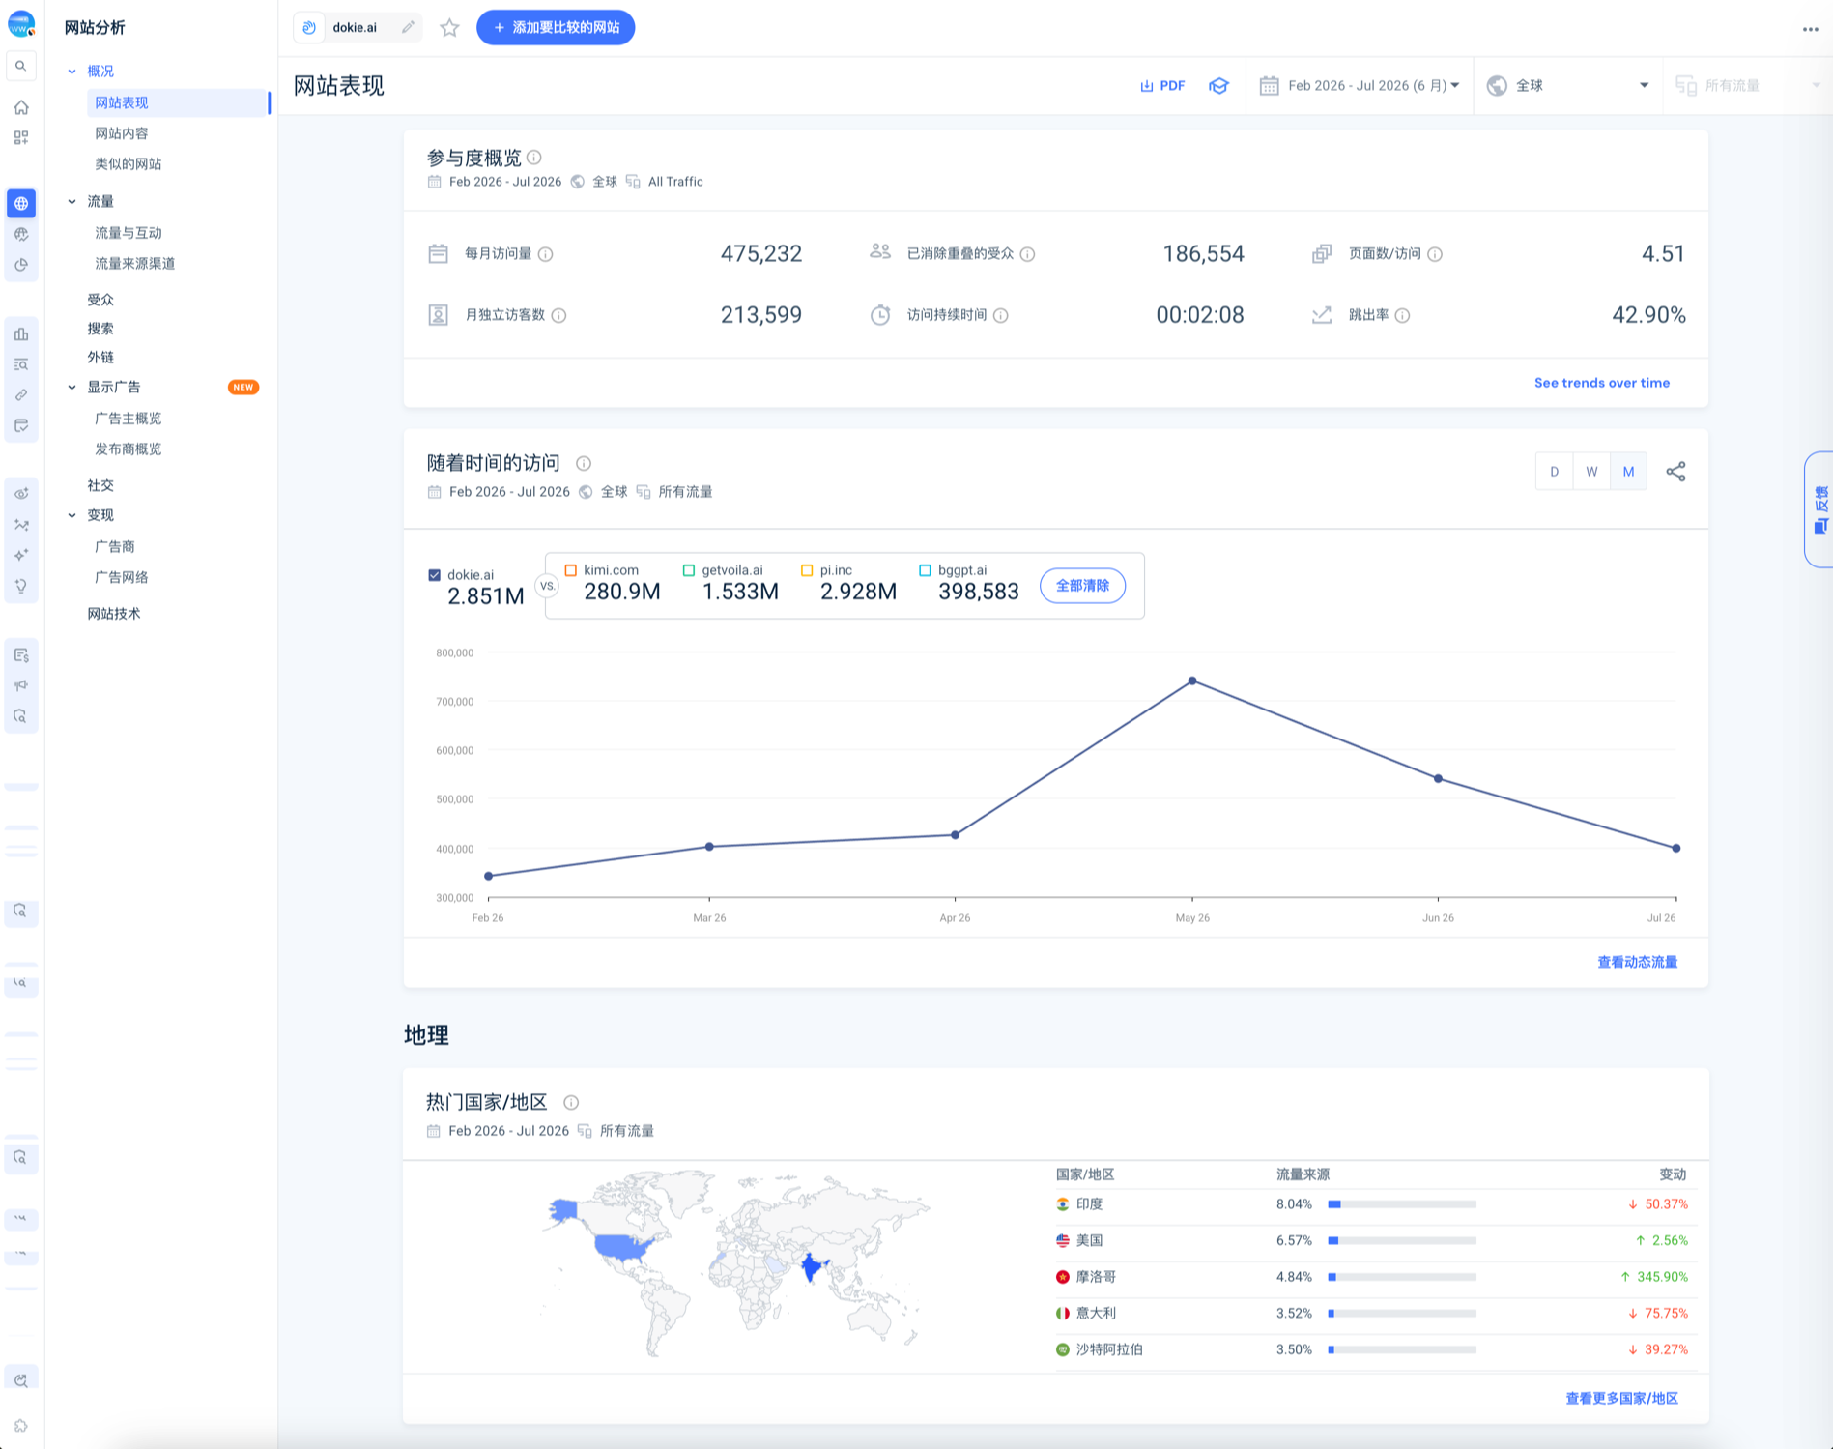Show info tooltip for 已消除重叠的受众
The width and height of the screenshot is (1833, 1449).
pyautogui.click(x=1028, y=254)
